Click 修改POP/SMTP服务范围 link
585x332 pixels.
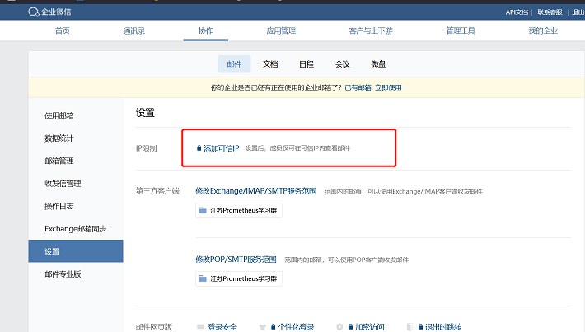[x=236, y=259]
